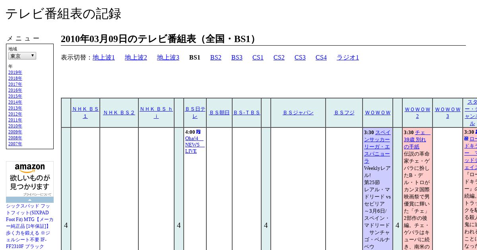Image resolution: width=477 pixels, height=250 pixels.
Task: Open the ＢＳフジ channel header link
Action: [x=344, y=113]
